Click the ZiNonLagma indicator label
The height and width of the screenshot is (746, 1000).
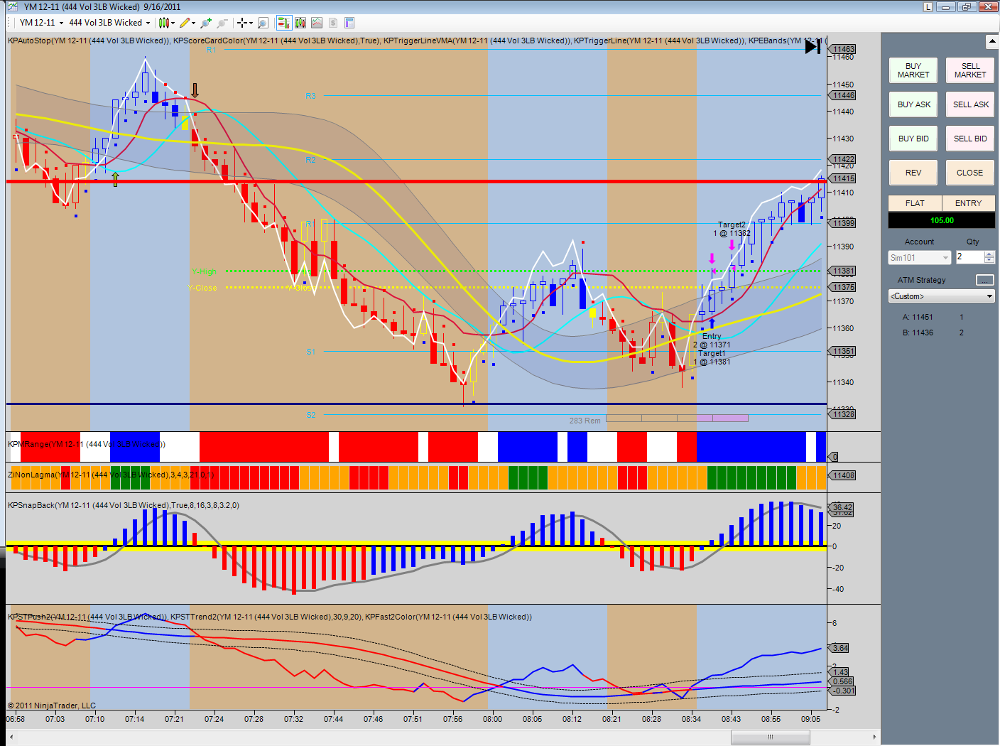pyautogui.click(x=111, y=475)
